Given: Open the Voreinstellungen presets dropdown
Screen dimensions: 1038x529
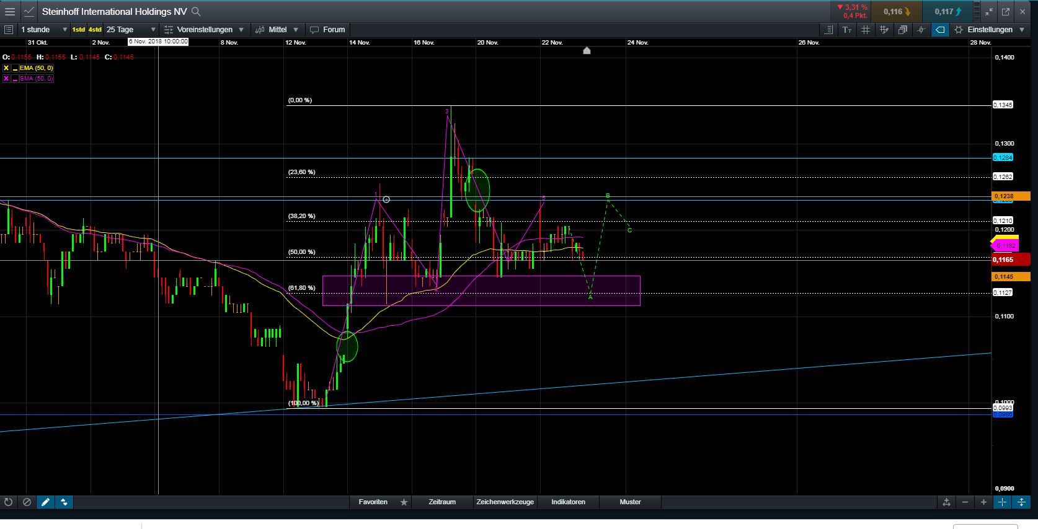Looking at the screenshot, I should coord(205,30).
